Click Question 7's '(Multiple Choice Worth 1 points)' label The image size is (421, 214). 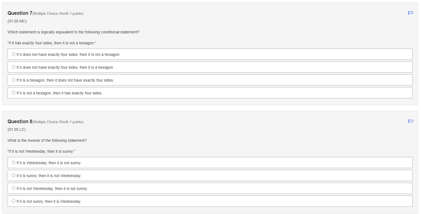click(x=58, y=14)
